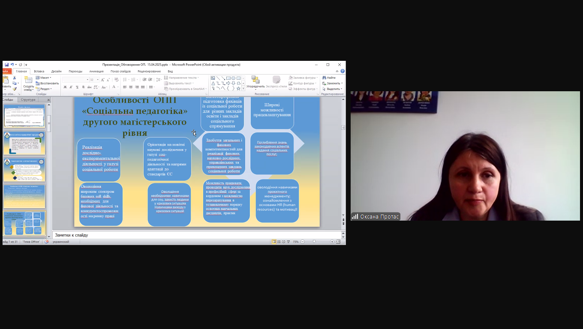The width and height of the screenshot is (583, 329).
Task: Select the star shape in the shapes gallery
Action: (238, 88)
